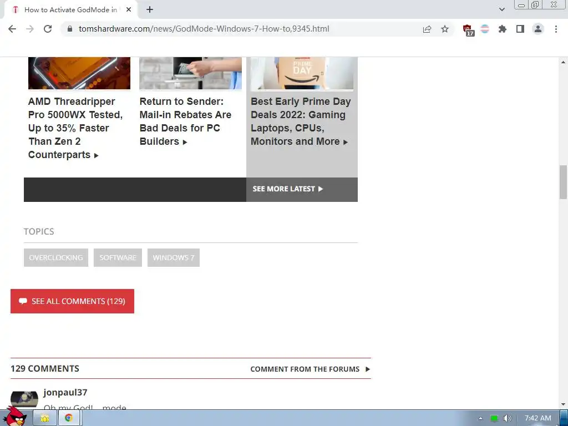The height and width of the screenshot is (426, 568).
Task: Open the striped round extension icon
Action: tap(485, 29)
